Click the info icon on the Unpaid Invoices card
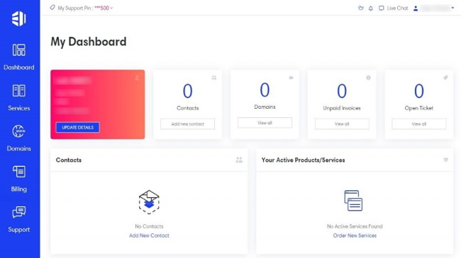Screen dimensions: 461x258 [x=368, y=78]
